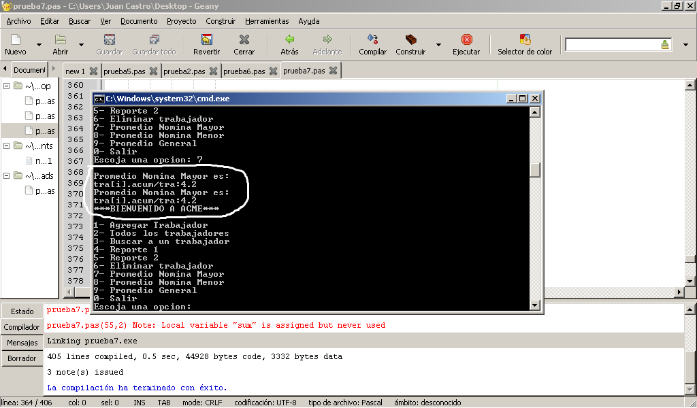The width and height of the screenshot is (697, 408).
Task: Click the Cerrar file toolbar icon
Action: 244,39
